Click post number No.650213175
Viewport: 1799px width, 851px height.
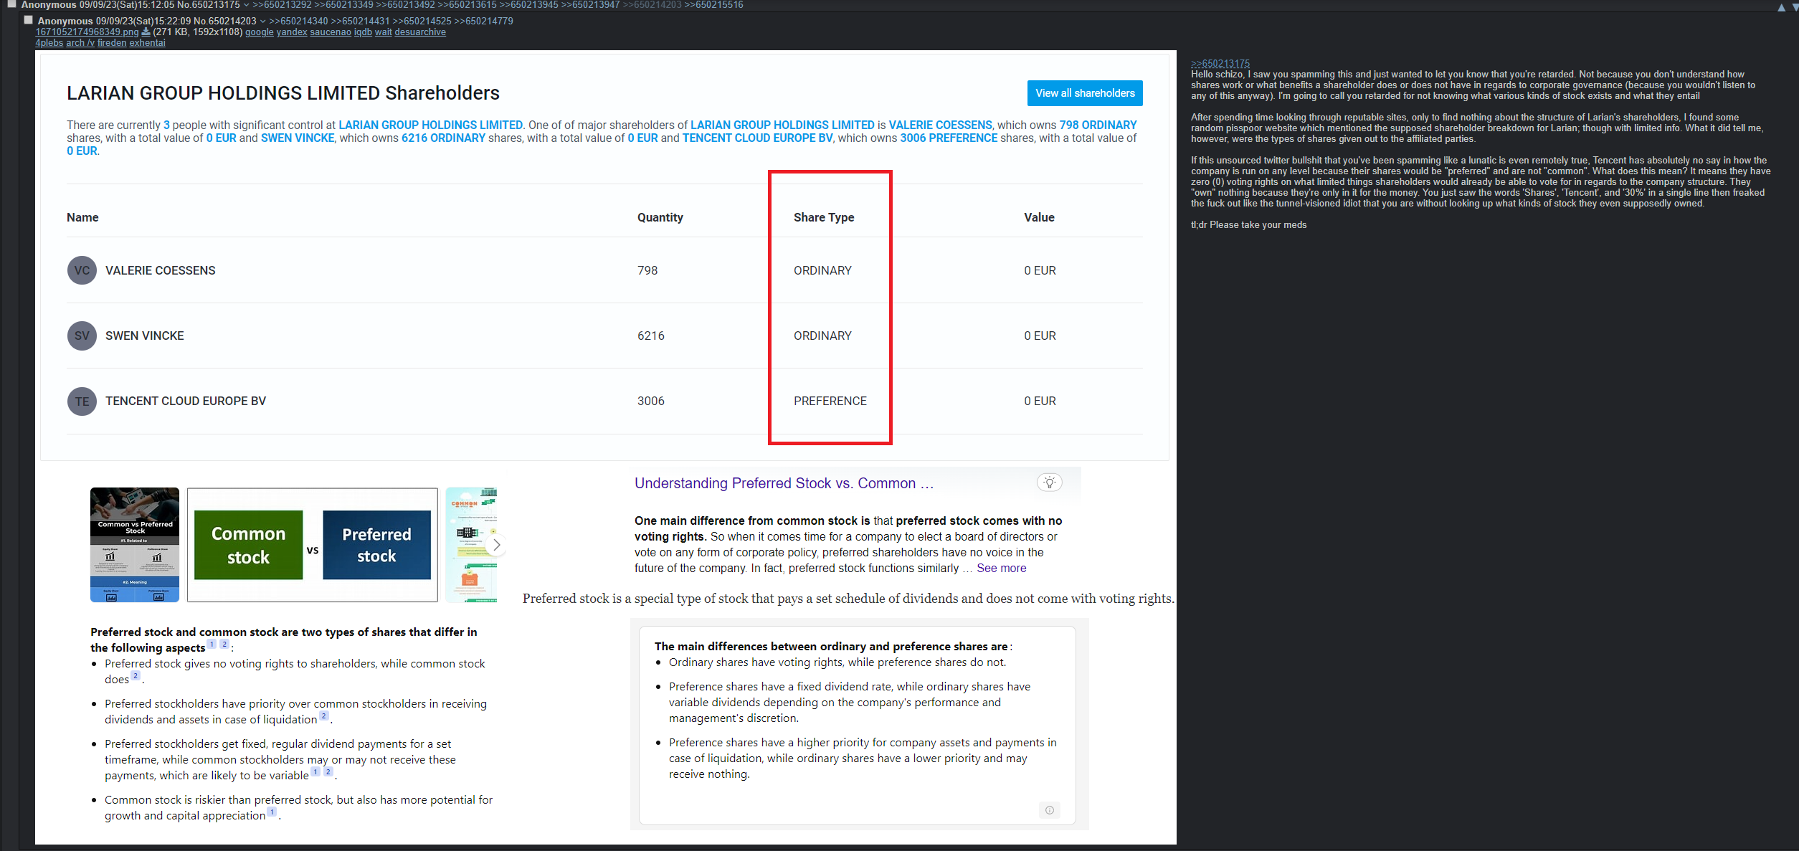coord(208,5)
